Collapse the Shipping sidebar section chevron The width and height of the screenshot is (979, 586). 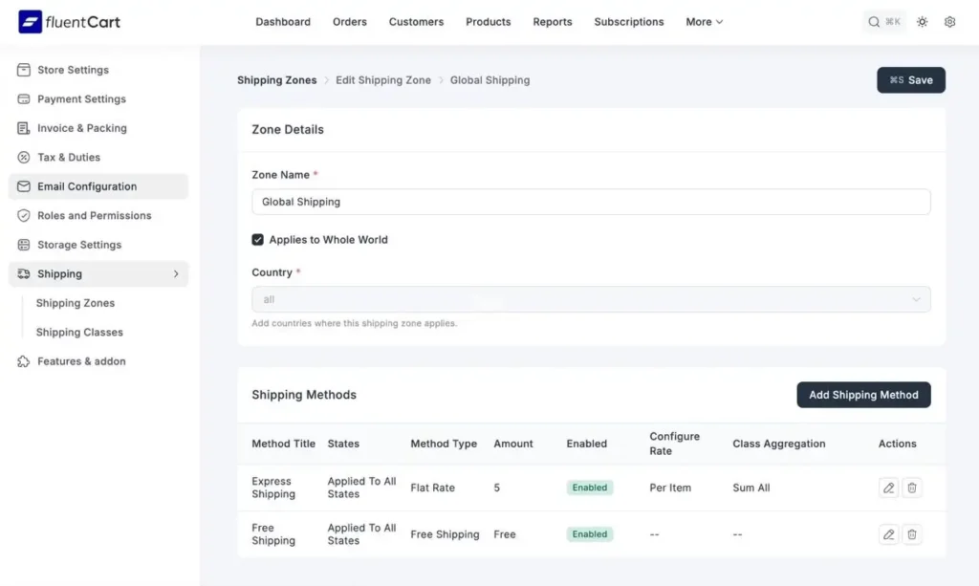(x=176, y=274)
